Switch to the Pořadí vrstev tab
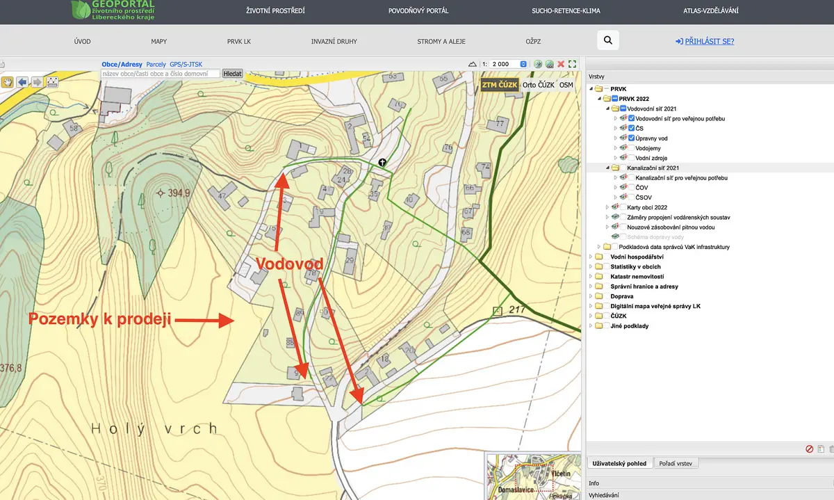 pos(676,463)
